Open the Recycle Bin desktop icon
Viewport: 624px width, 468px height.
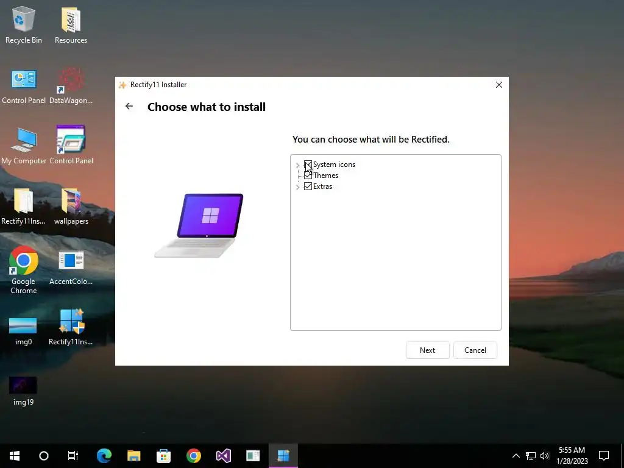24,24
